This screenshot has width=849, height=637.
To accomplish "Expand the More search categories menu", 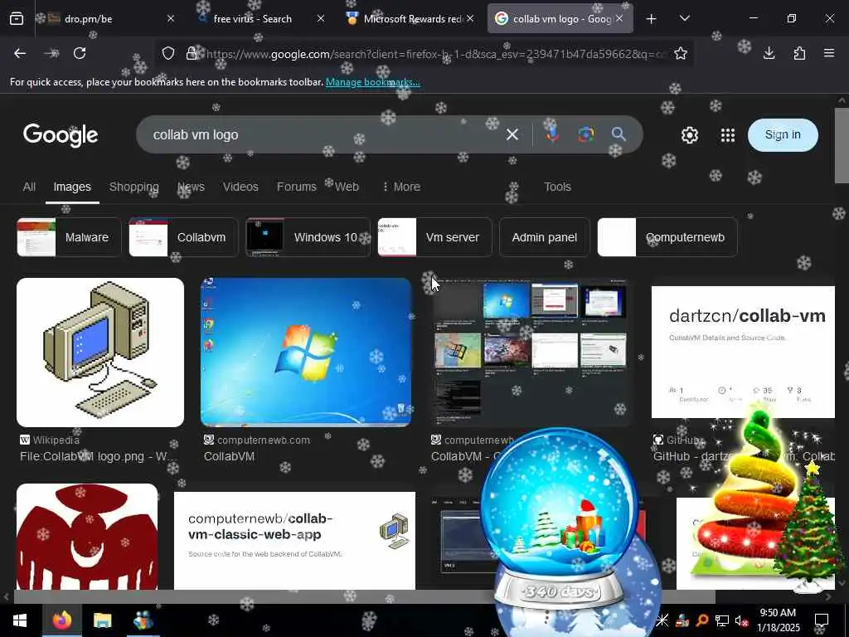I will [x=401, y=187].
